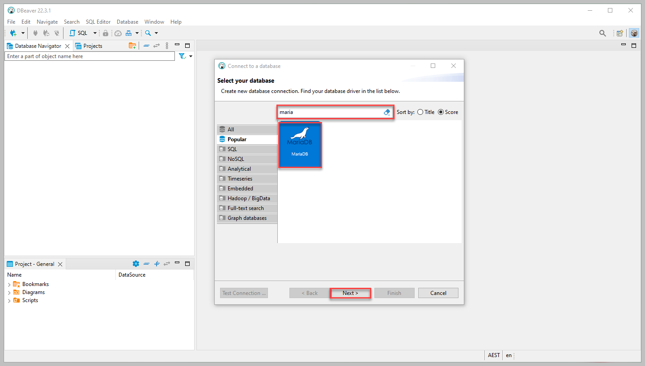The height and width of the screenshot is (366, 645).
Task: Minimize the Project - General panel
Action: (x=177, y=263)
